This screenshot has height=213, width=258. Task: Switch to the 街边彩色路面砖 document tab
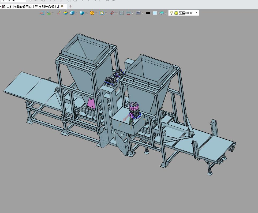point(31,6)
